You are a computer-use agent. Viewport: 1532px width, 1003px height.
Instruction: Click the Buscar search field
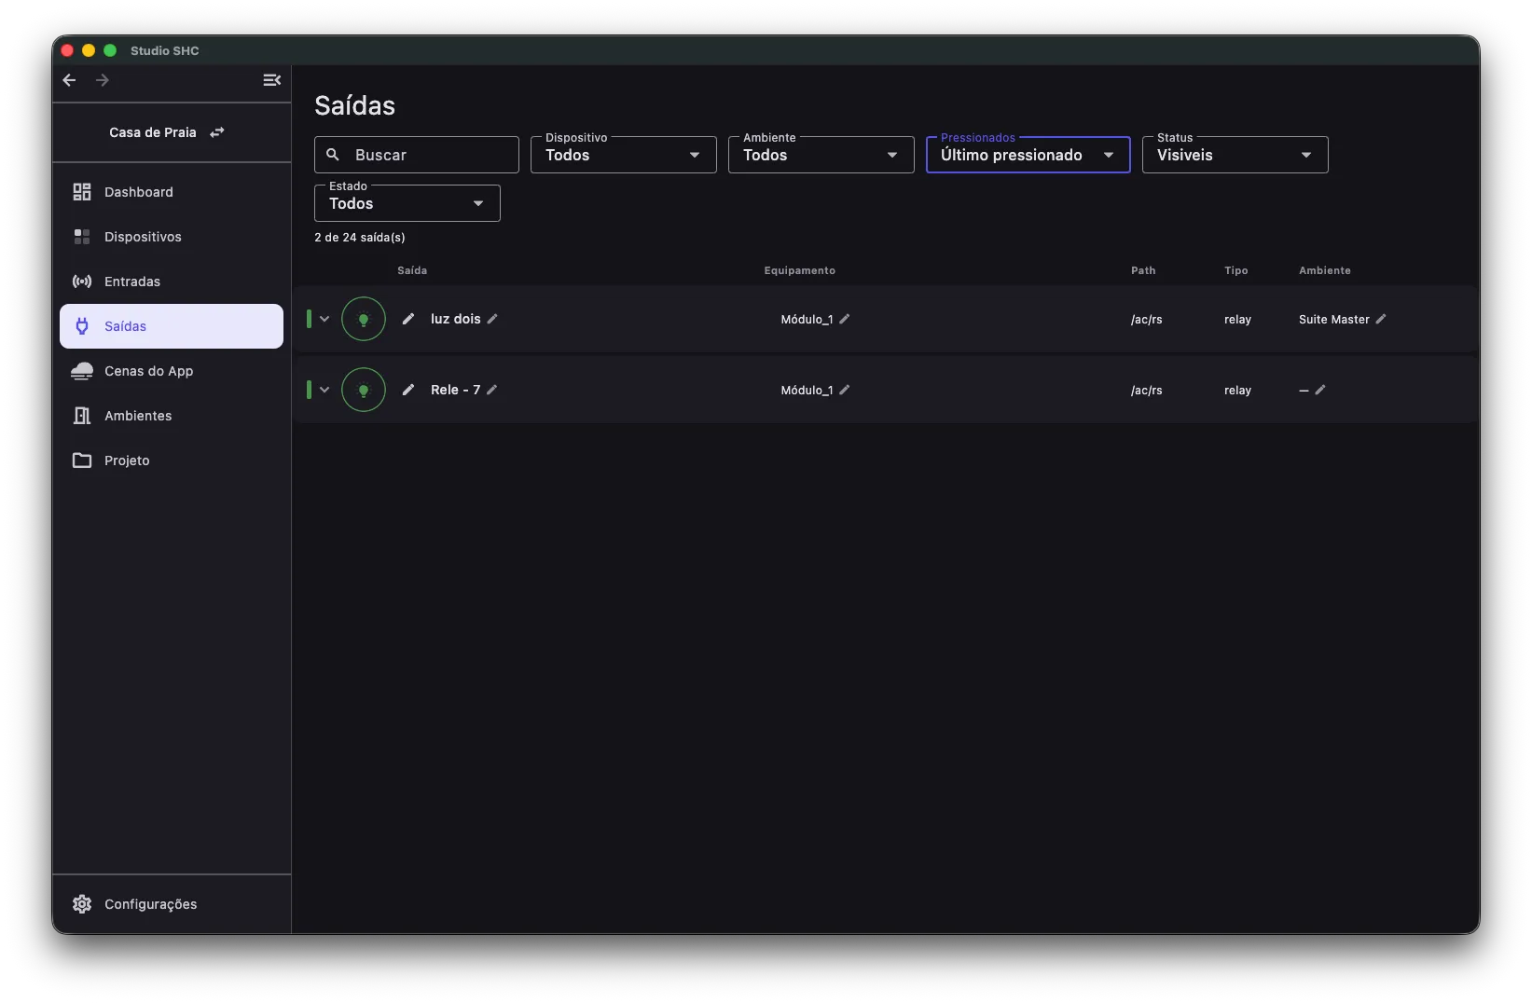[416, 155]
